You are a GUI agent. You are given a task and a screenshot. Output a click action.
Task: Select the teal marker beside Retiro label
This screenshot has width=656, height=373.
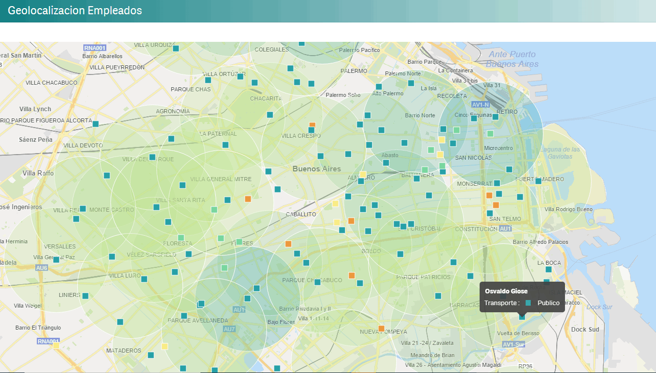(495, 117)
